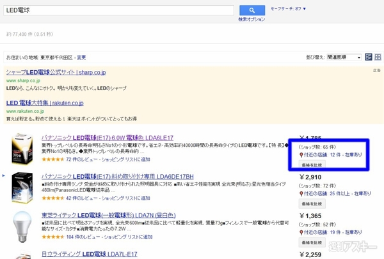
Task: Click 付近の店舗: 12 件 - 在庫あり
Action: [x=333, y=155]
